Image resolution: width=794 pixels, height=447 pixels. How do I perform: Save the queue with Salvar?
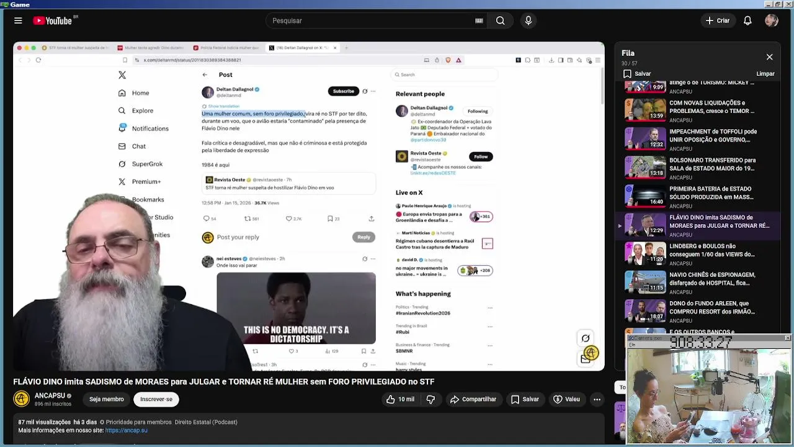point(637,74)
